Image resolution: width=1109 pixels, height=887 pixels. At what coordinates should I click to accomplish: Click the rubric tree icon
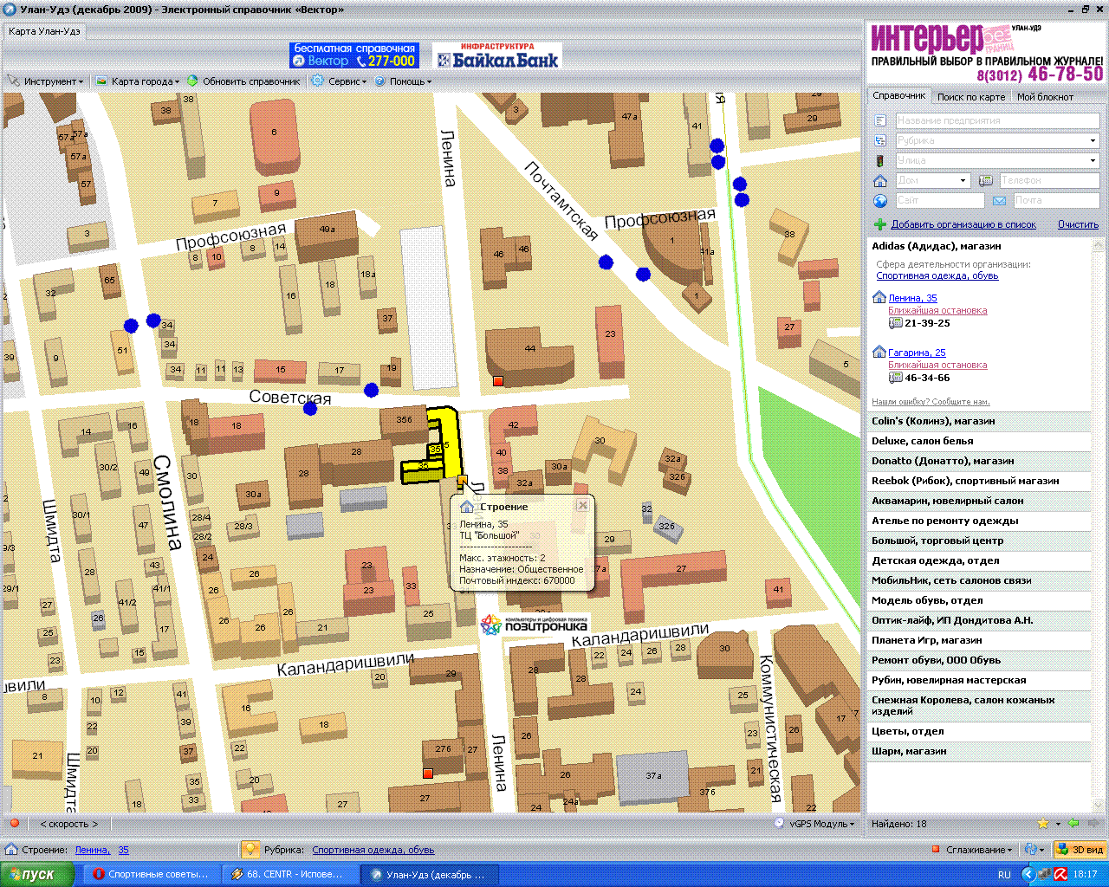pos(880,140)
